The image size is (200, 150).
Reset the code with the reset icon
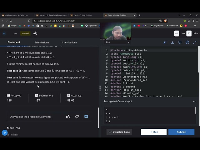click(180, 42)
